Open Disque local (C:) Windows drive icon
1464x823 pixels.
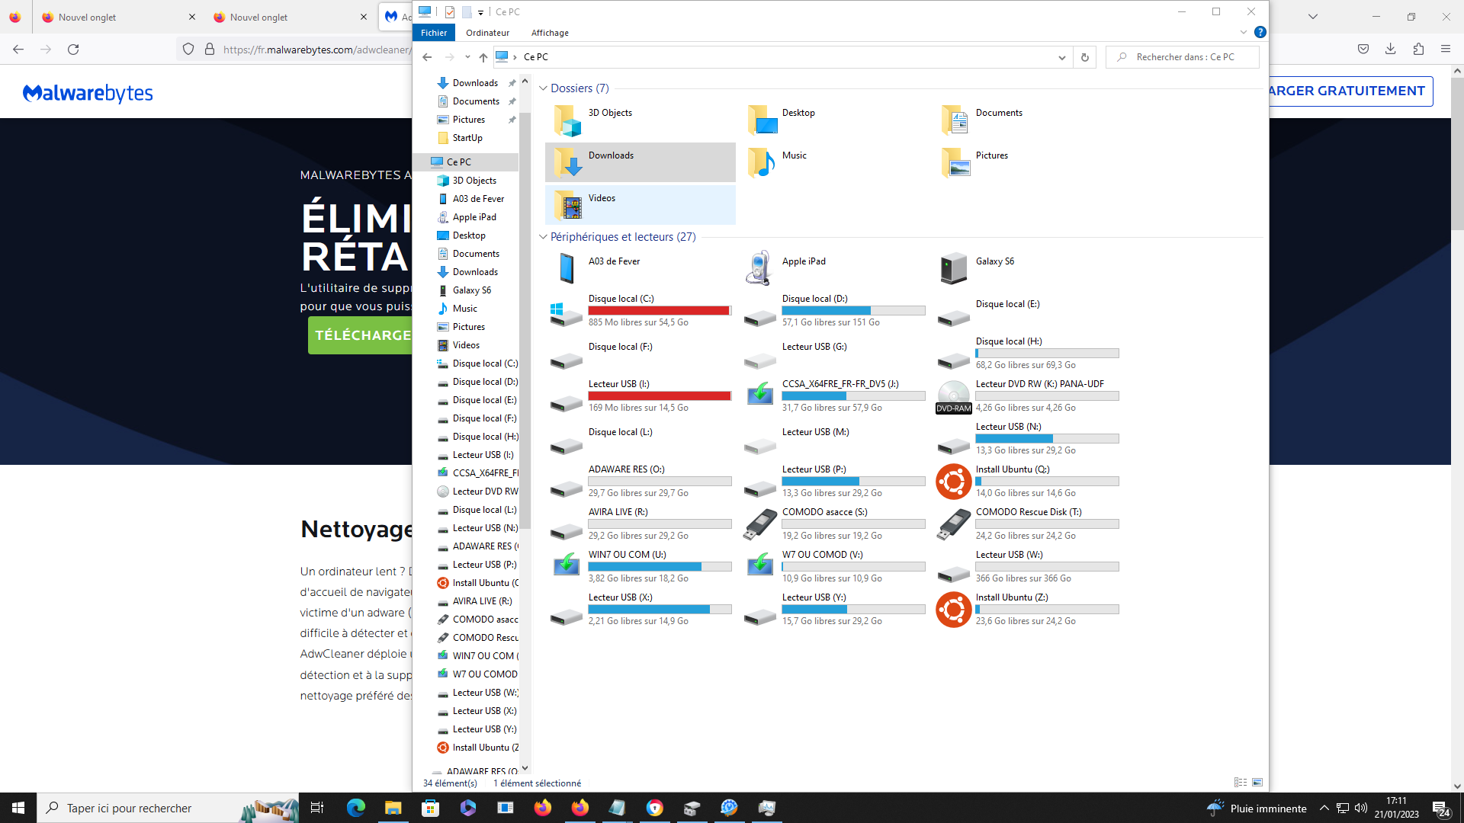click(567, 314)
